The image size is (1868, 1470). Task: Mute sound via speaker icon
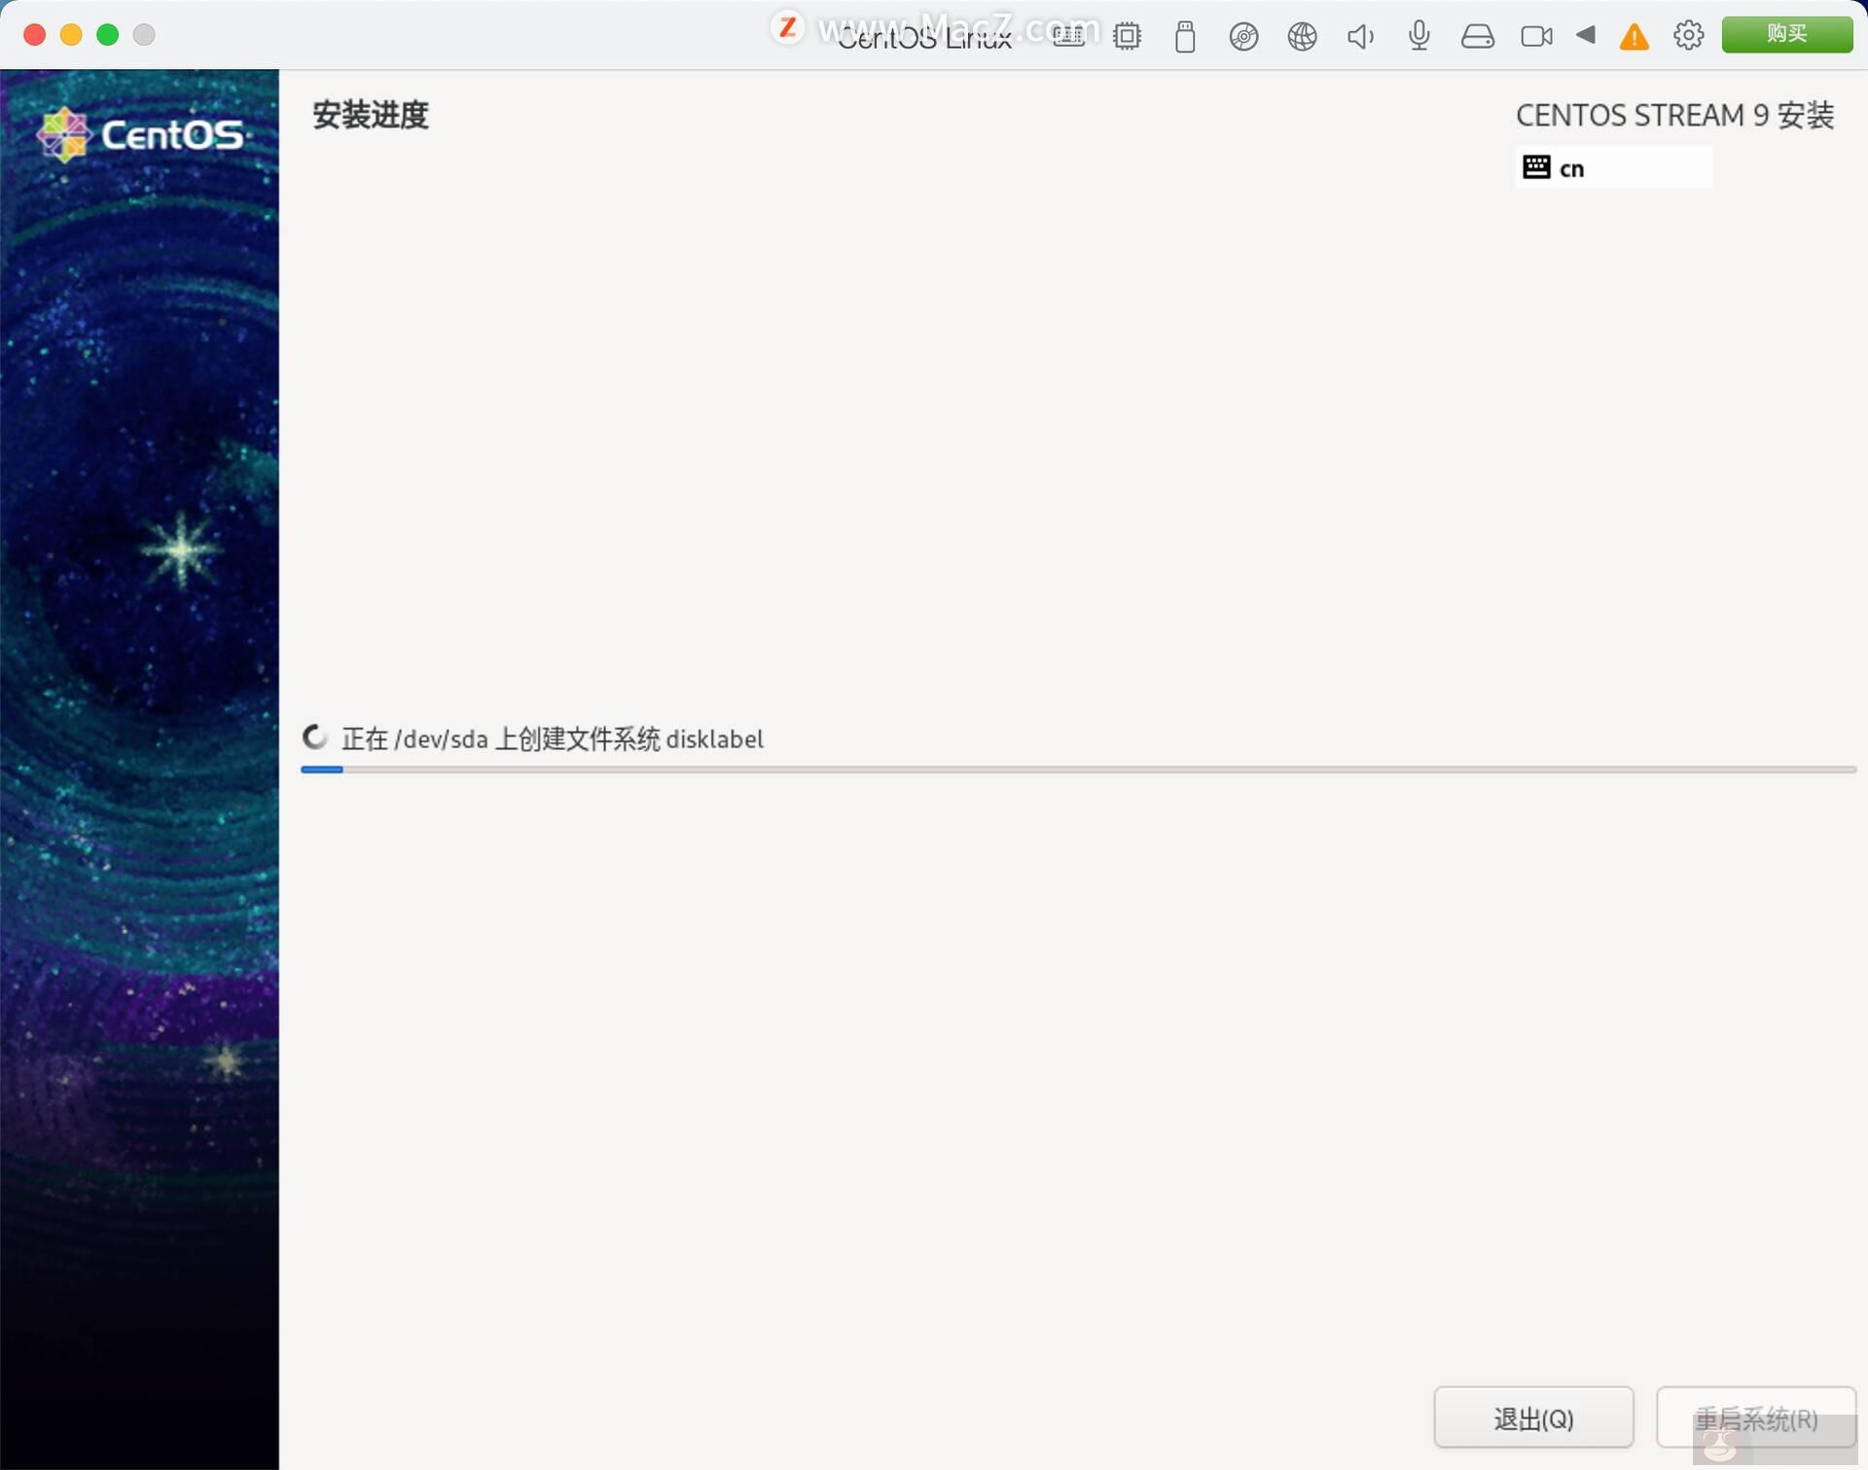pyautogui.click(x=1360, y=37)
